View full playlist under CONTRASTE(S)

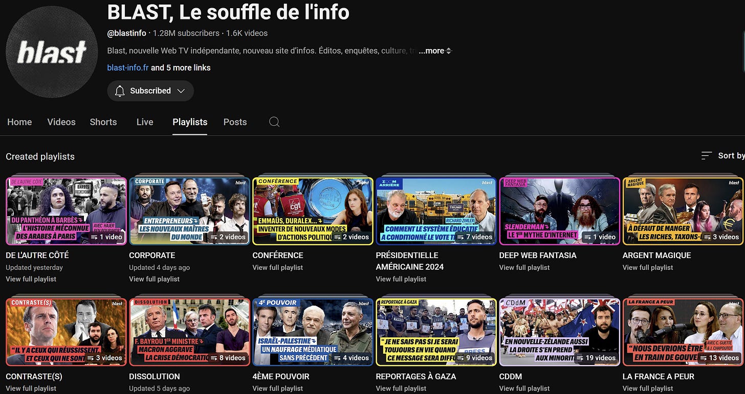click(31, 388)
